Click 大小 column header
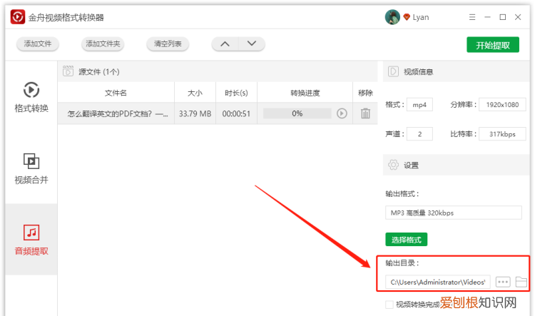This screenshot has width=535, height=316. point(195,93)
